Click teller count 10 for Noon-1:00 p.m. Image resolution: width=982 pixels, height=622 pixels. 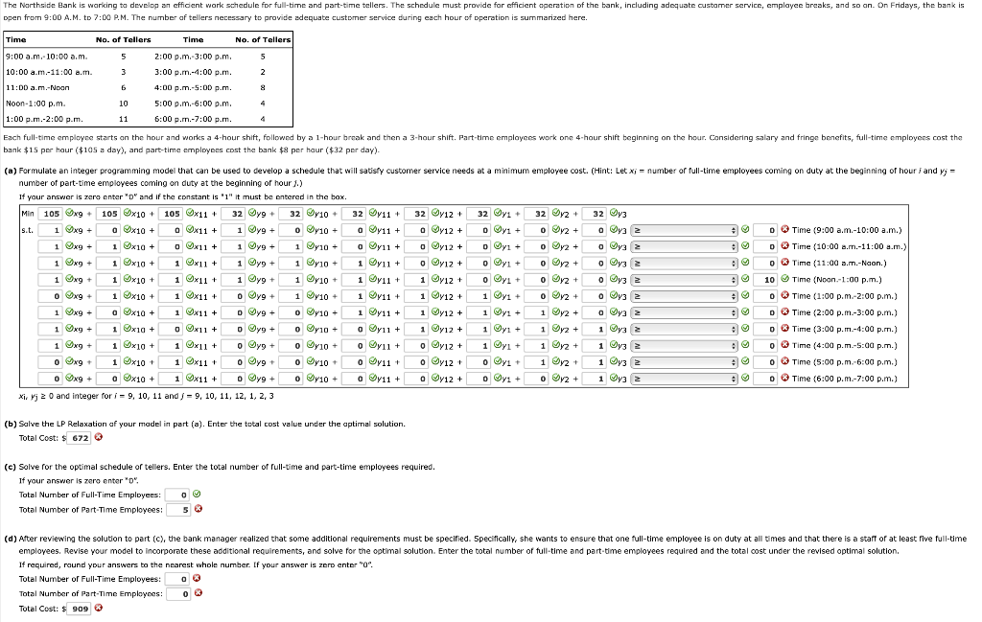pos(124,104)
